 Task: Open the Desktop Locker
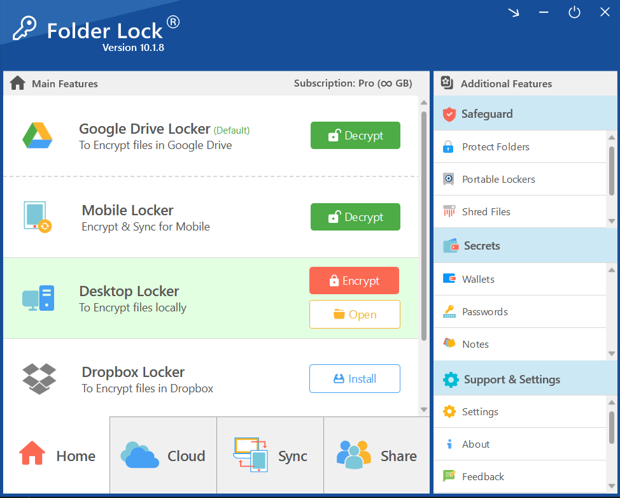coord(355,315)
